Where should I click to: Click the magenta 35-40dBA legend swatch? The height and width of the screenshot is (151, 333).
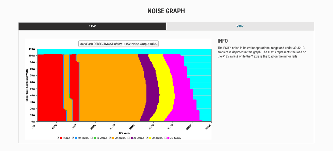tap(168, 137)
